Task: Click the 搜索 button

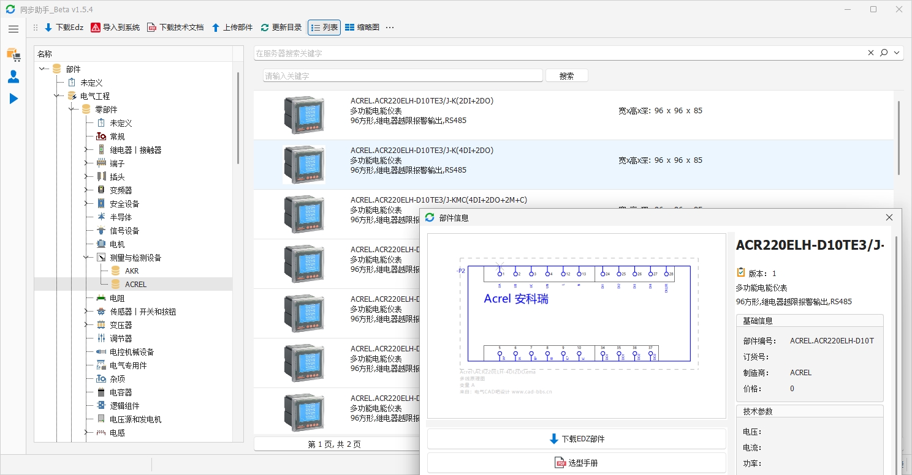Action: coord(567,76)
